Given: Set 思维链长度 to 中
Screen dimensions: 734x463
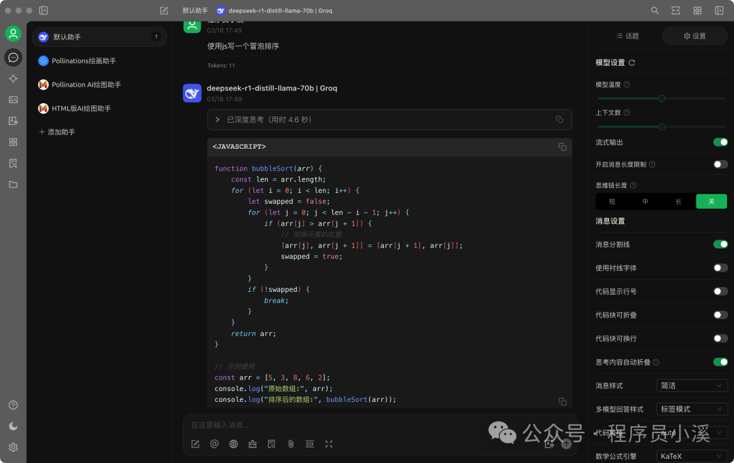Looking at the screenshot, I should click(645, 202).
